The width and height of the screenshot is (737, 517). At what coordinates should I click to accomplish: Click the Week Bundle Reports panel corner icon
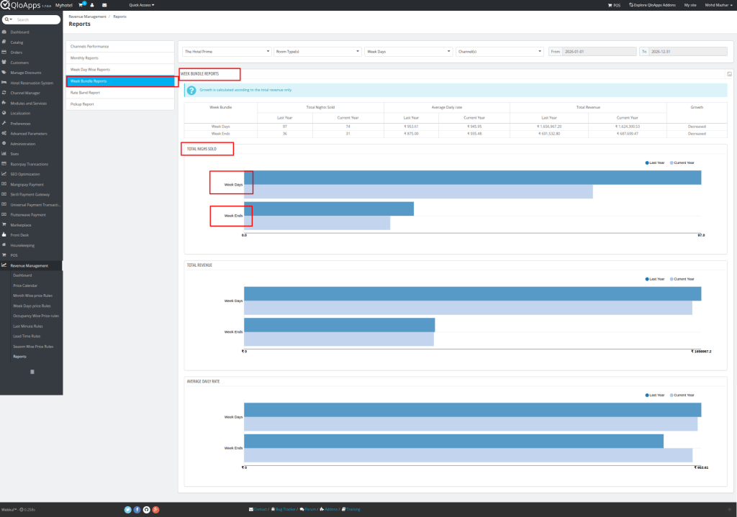(729, 74)
